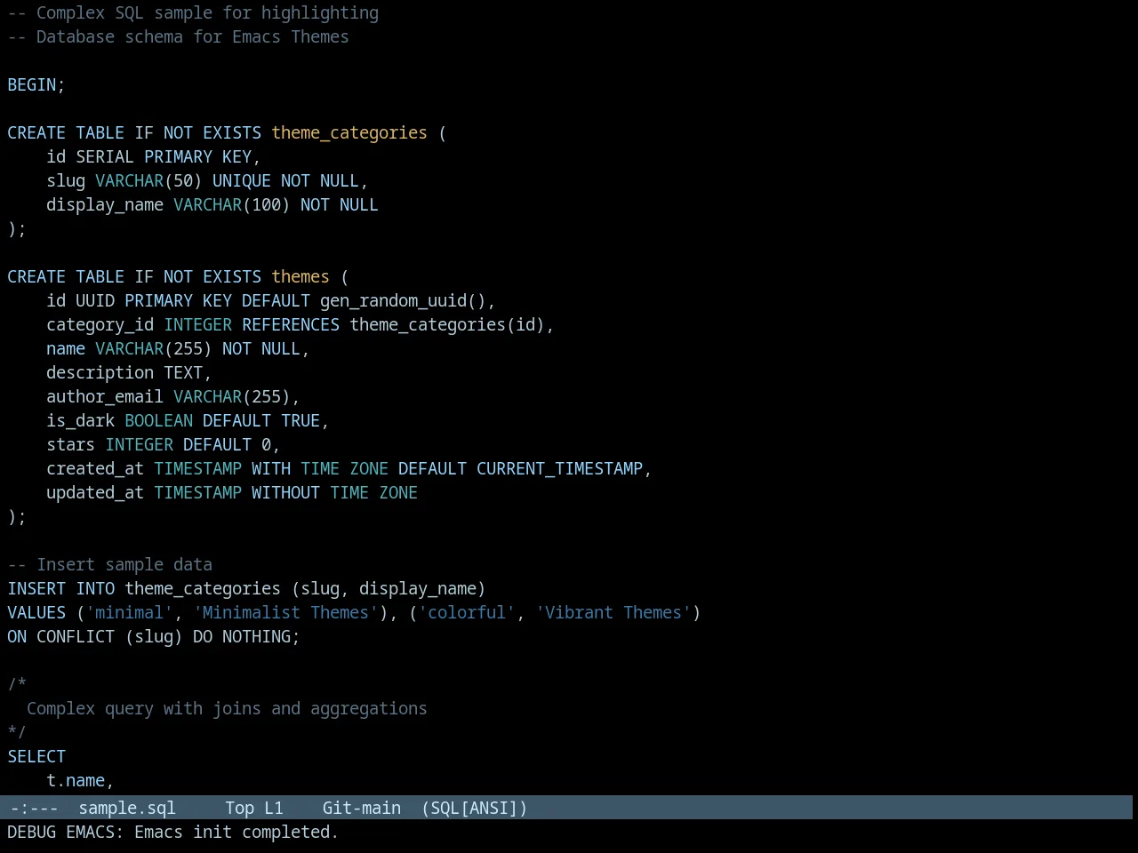The width and height of the screenshot is (1138, 853).
Task: Click the L1 line number in mode line
Action: pyautogui.click(x=274, y=808)
